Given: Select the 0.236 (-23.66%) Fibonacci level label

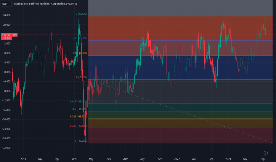Looking at the screenshot, I should [x=78, y=126].
